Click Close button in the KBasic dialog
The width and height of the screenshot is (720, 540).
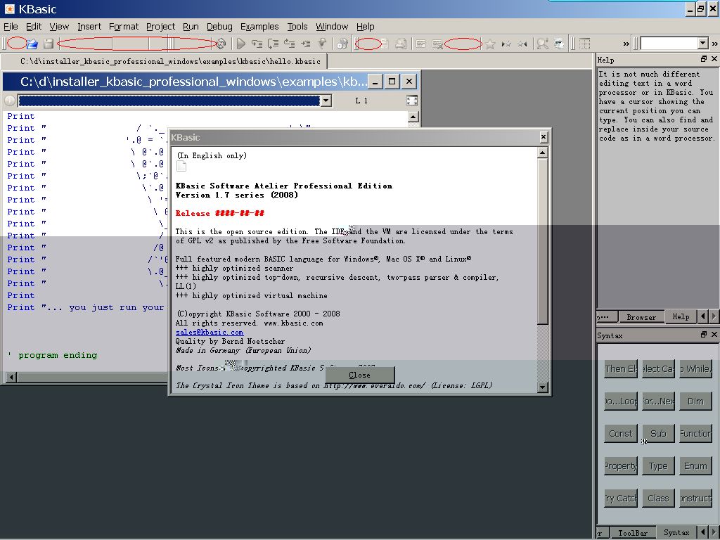[x=359, y=375]
